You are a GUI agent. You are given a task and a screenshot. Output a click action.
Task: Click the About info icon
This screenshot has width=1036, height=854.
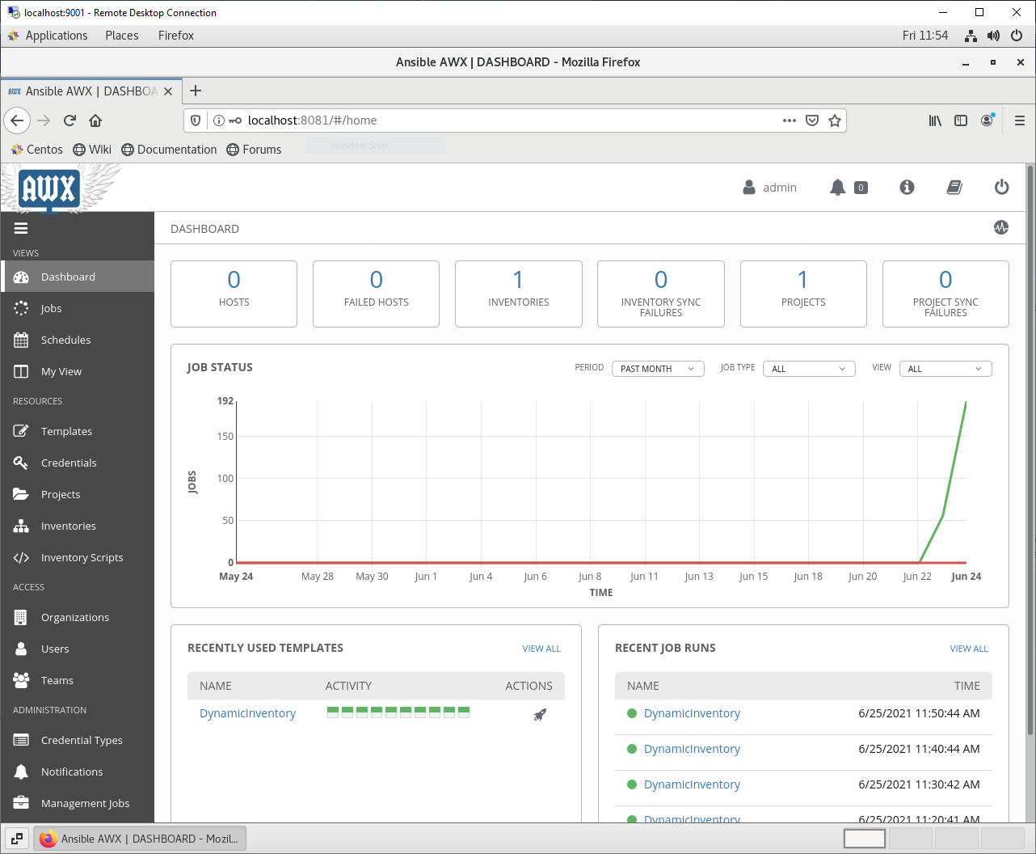point(906,187)
